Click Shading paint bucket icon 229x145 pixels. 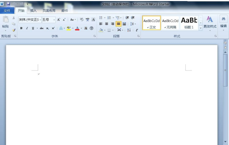pyautogui.click(x=101, y=30)
